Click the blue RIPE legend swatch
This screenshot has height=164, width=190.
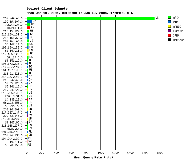tap(169, 22)
